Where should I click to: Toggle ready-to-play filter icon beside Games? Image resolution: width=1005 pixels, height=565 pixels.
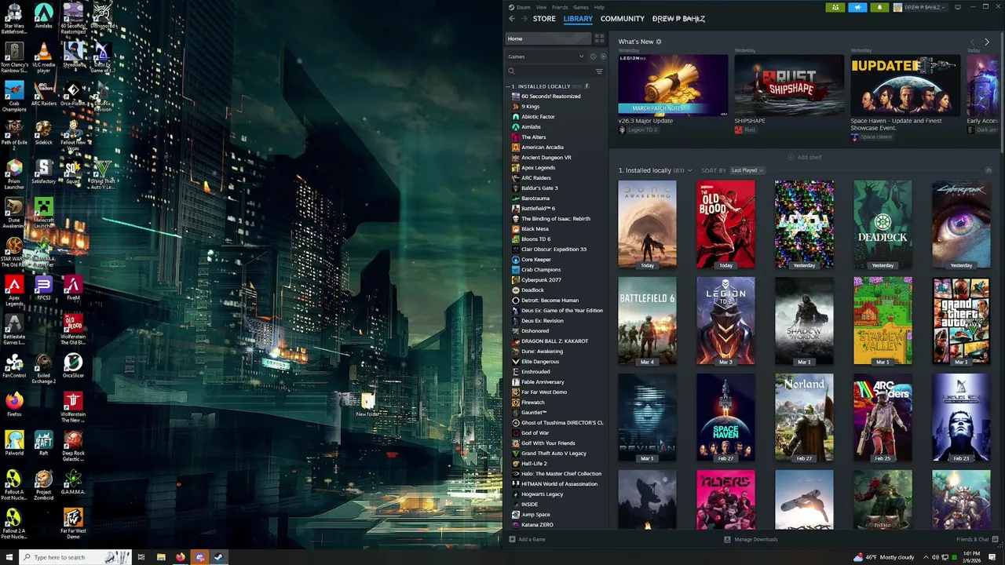pyautogui.click(x=603, y=56)
